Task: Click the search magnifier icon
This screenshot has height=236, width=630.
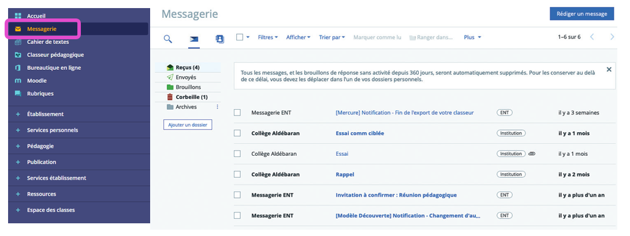Action: coord(168,39)
